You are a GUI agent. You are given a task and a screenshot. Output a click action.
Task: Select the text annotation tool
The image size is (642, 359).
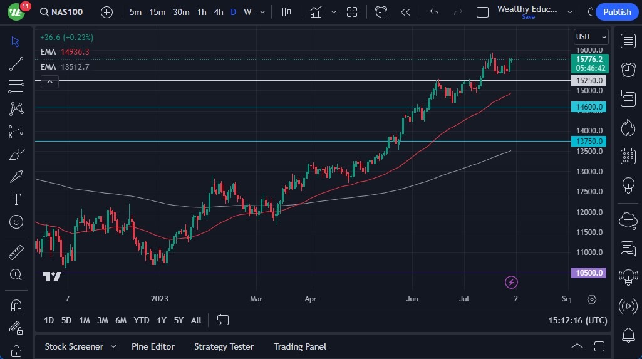[x=16, y=199]
